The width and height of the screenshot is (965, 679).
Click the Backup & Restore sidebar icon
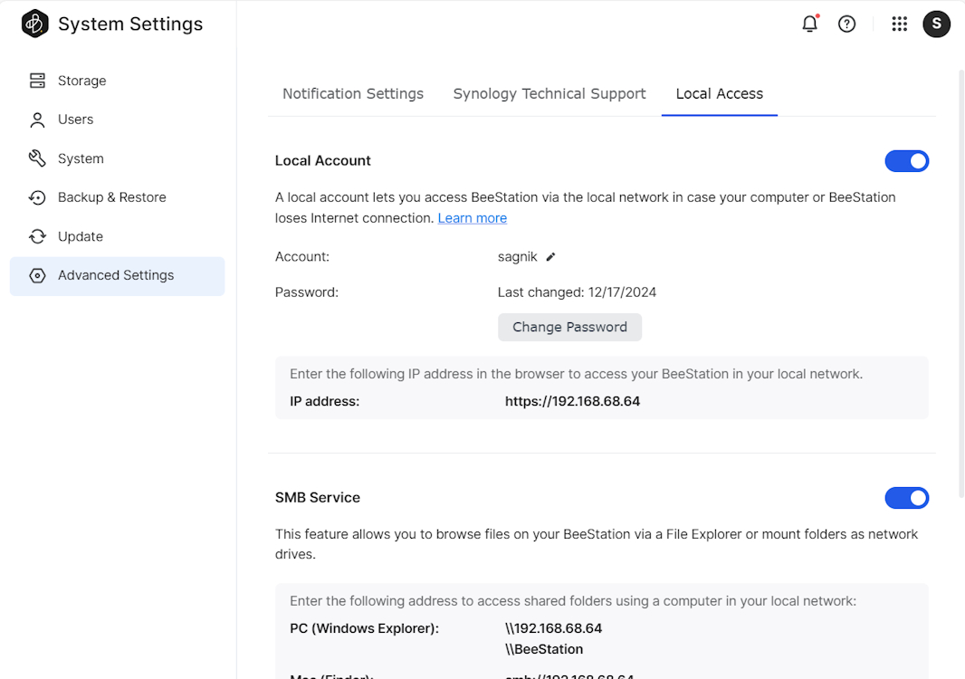(37, 197)
